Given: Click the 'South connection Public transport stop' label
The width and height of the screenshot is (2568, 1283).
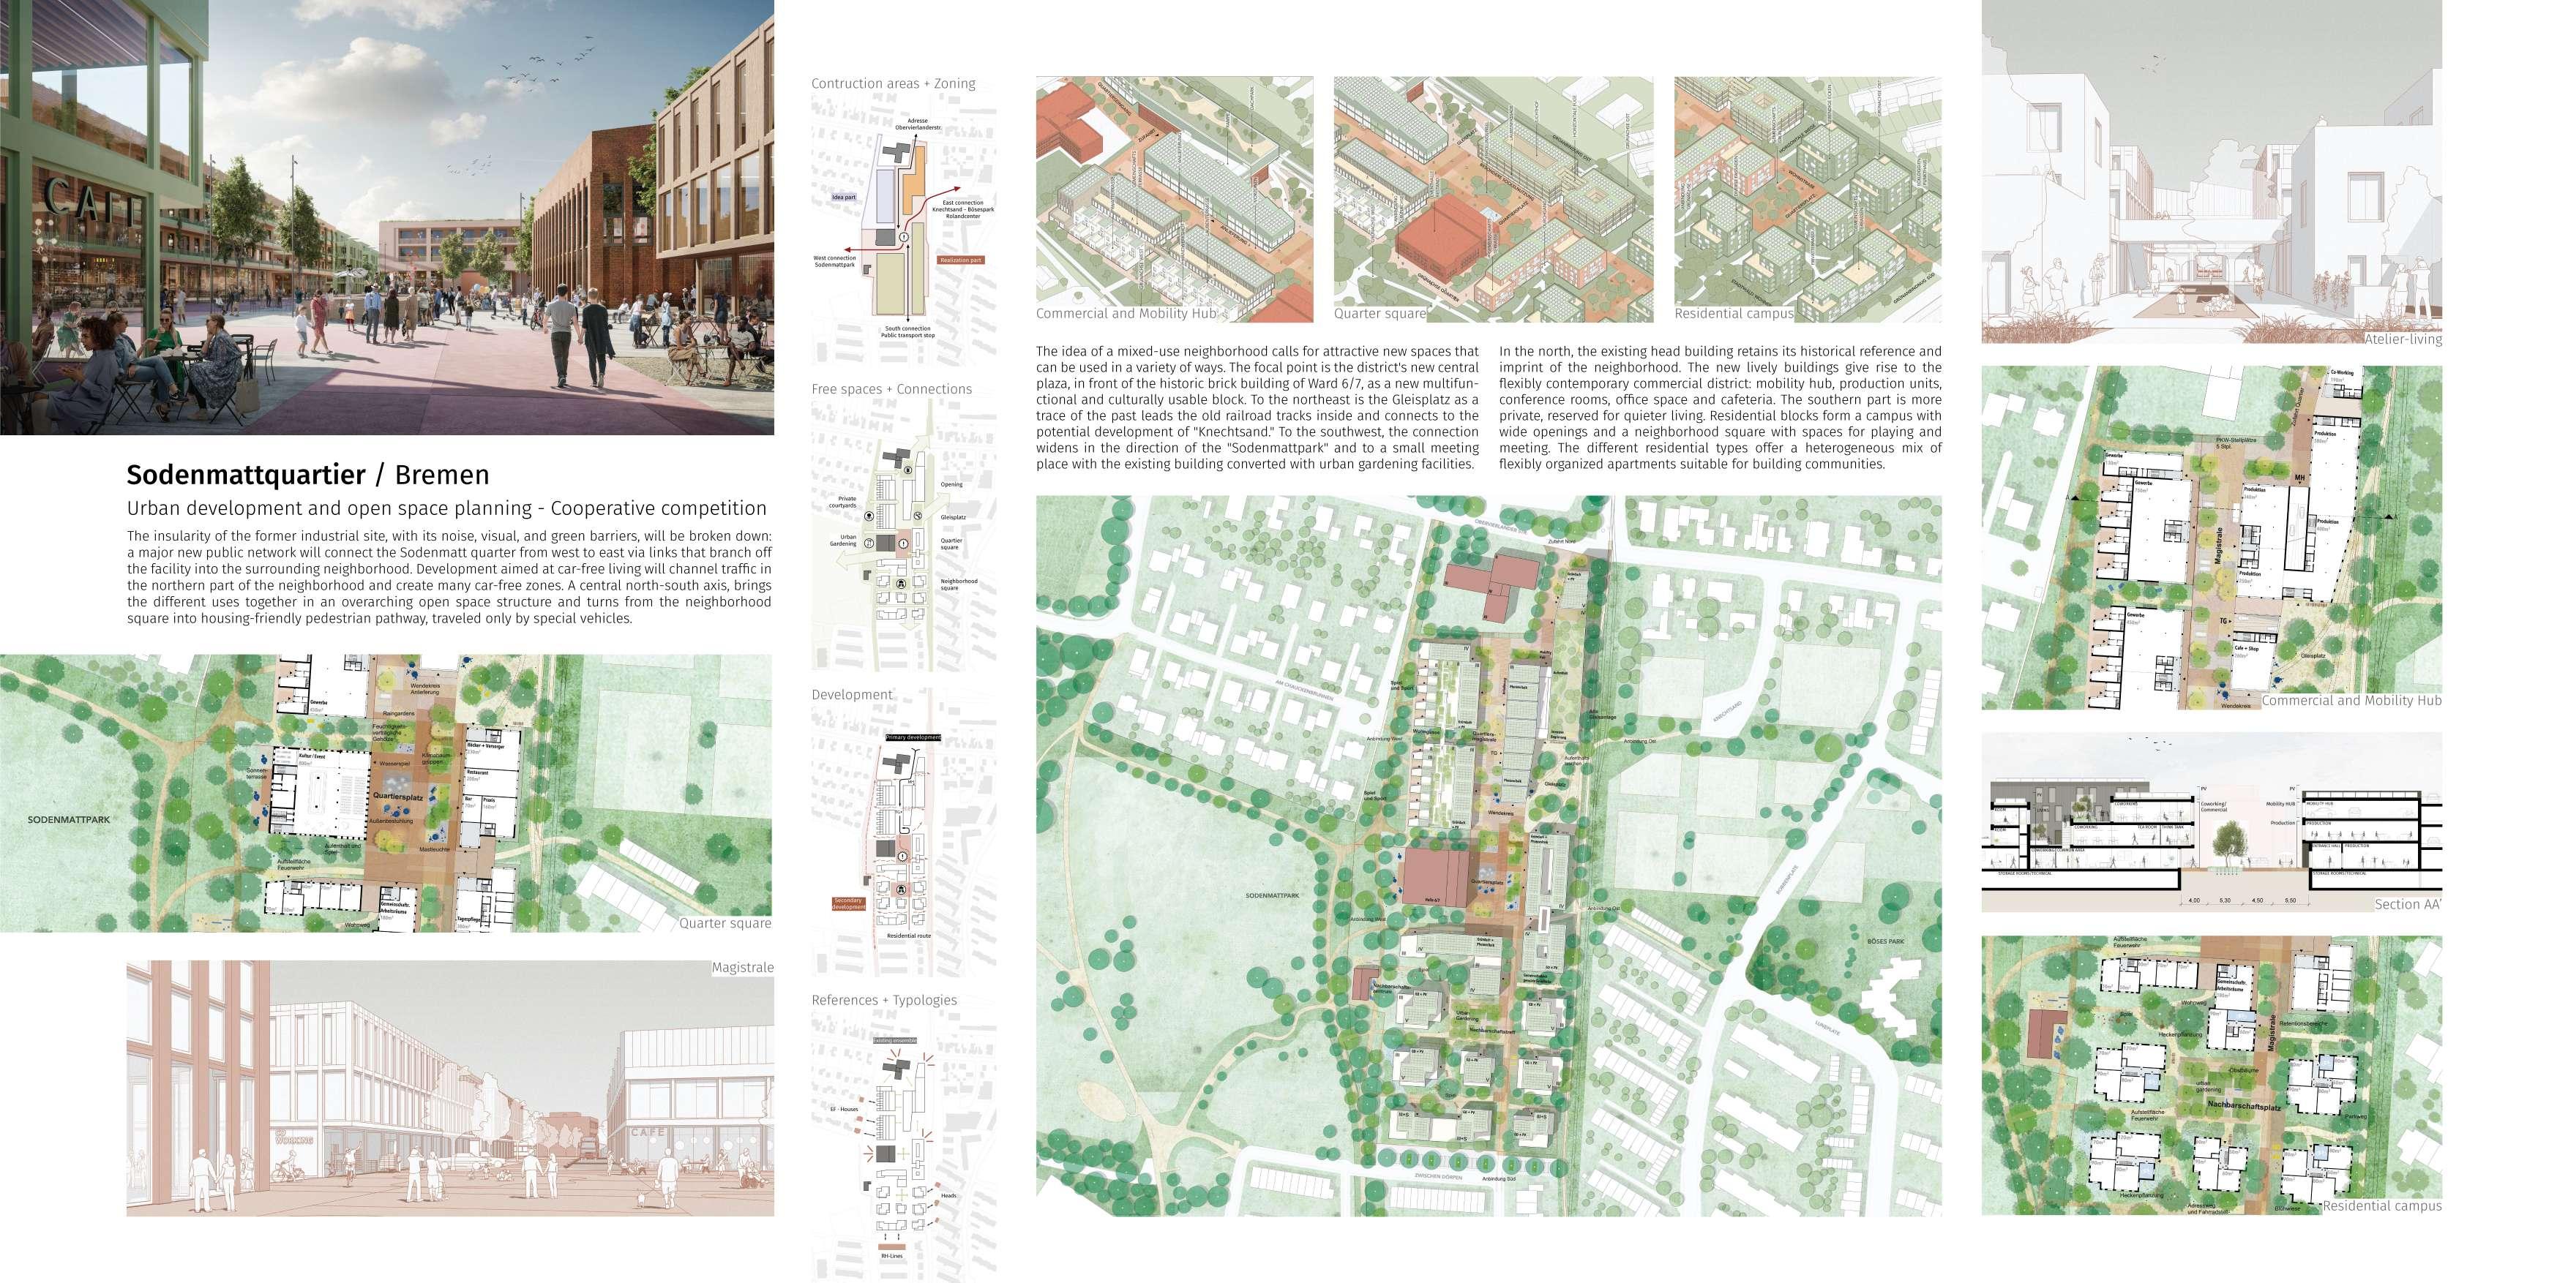Looking at the screenshot, I should 908,333.
